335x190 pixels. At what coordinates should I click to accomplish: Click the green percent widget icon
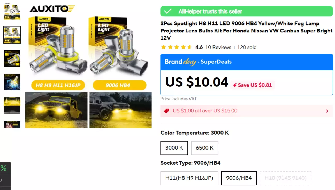[x=4, y=168]
